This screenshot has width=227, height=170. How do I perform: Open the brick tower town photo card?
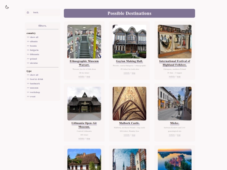(x=129, y=160)
